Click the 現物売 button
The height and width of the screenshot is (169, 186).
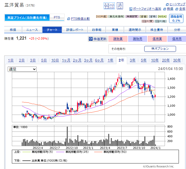137,39
